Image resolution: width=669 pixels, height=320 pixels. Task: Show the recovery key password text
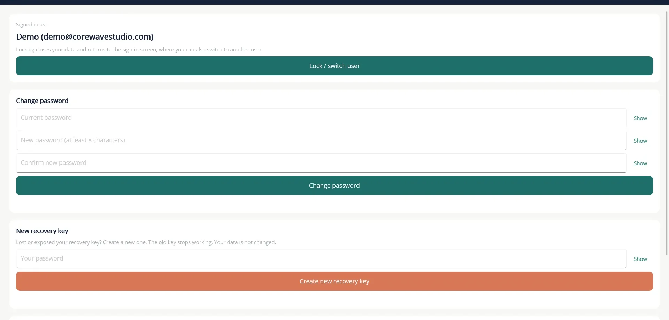point(640,259)
